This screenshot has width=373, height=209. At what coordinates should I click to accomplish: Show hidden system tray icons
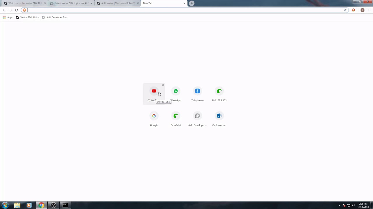click(x=339, y=206)
